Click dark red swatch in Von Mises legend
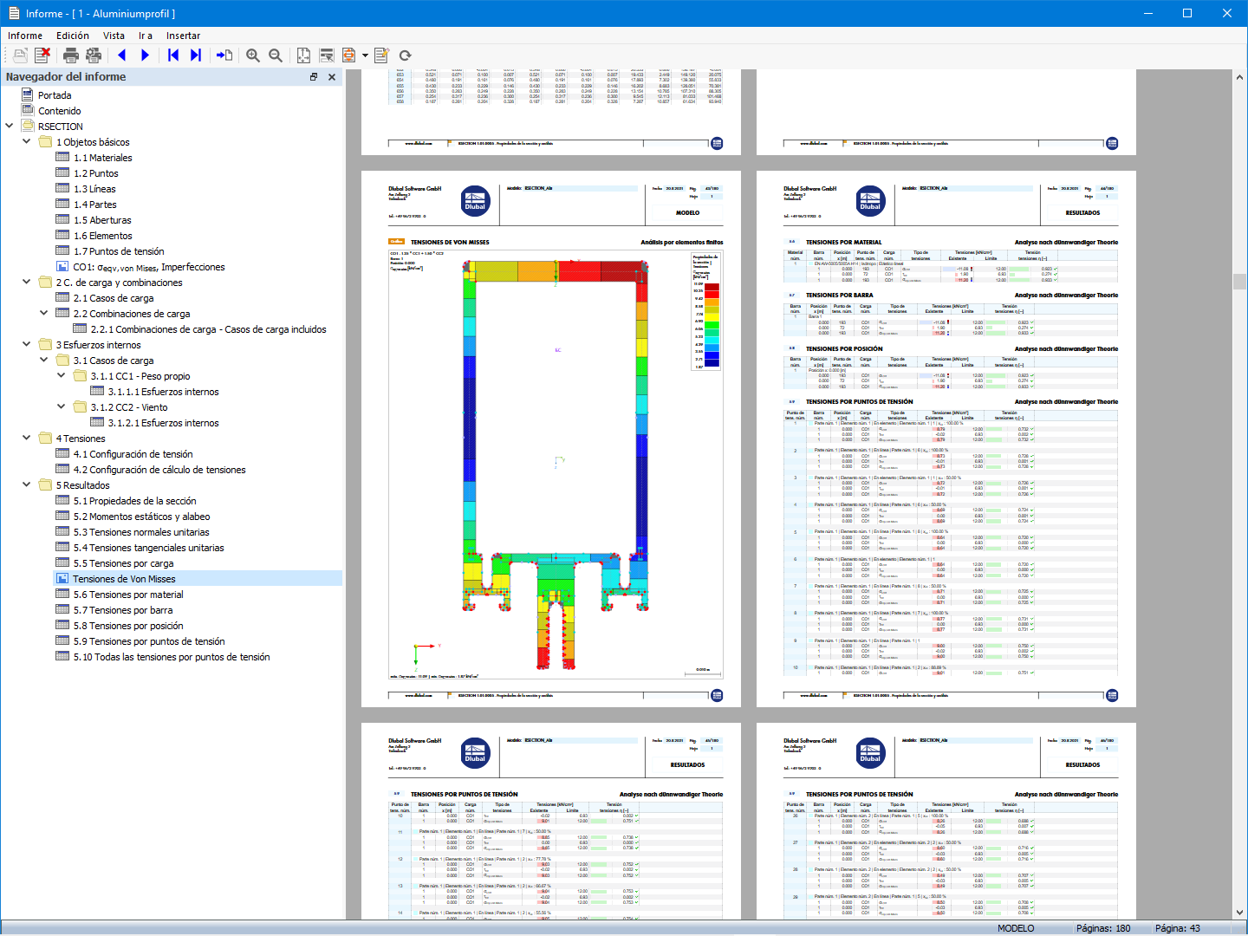 click(712, 287)
